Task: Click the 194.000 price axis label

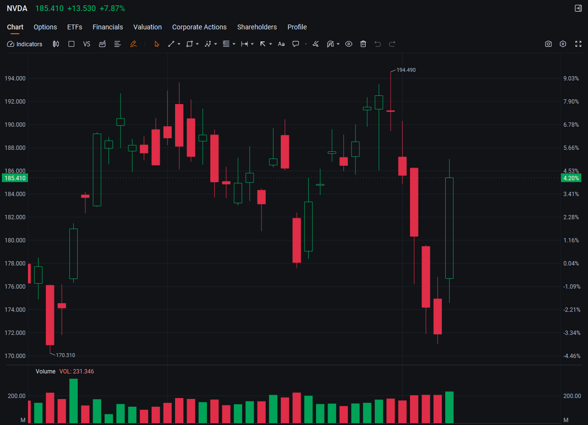Action: click(15, 78)
